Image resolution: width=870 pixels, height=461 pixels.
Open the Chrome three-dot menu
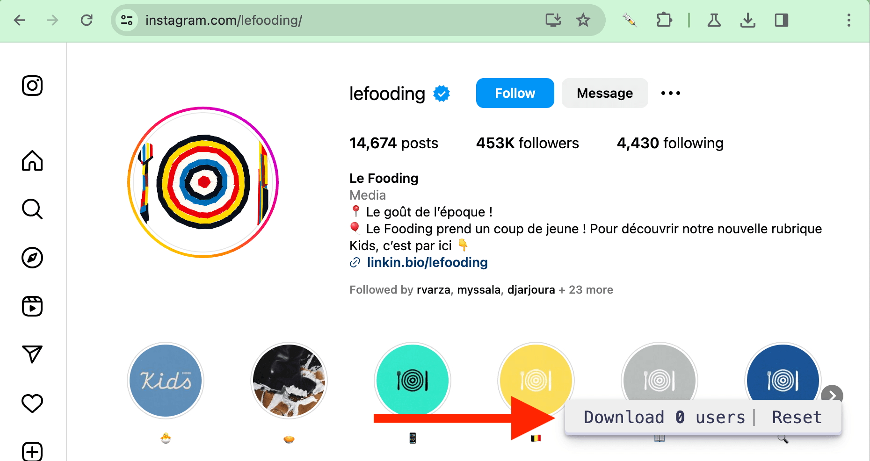tap(848, 20)
